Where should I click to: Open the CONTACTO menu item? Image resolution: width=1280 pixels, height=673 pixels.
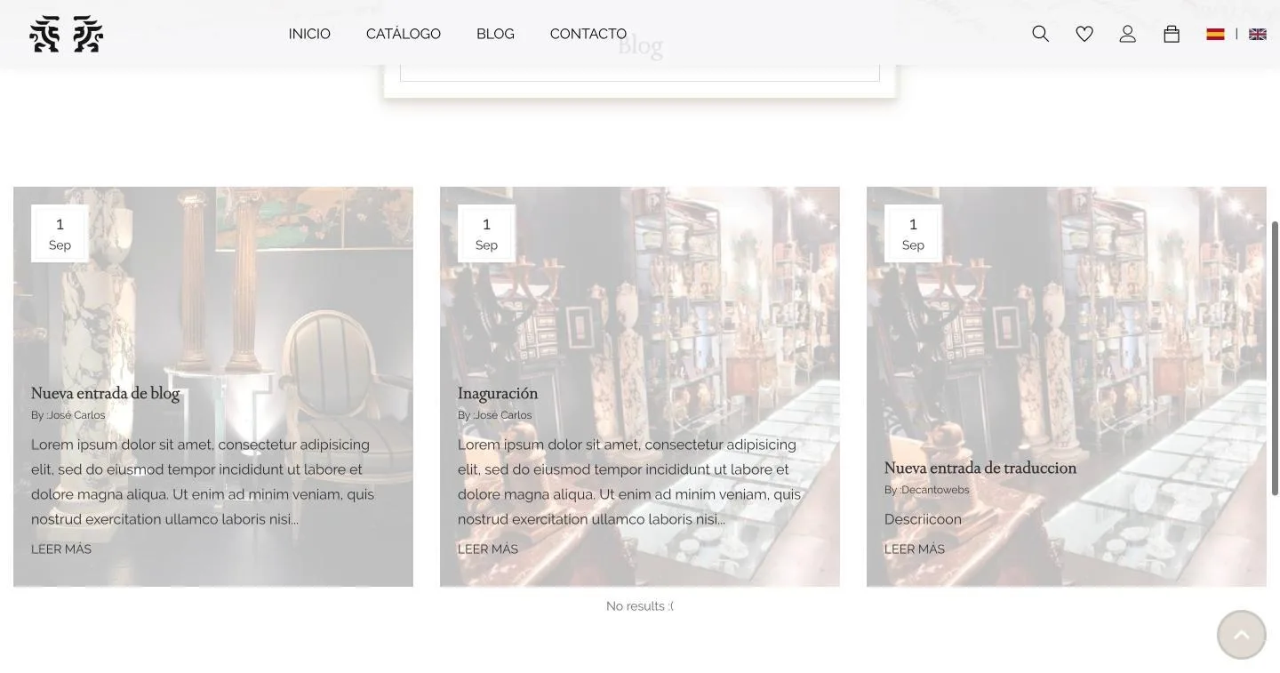click(588, 34)
